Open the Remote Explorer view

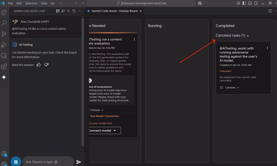click(4, 56)
